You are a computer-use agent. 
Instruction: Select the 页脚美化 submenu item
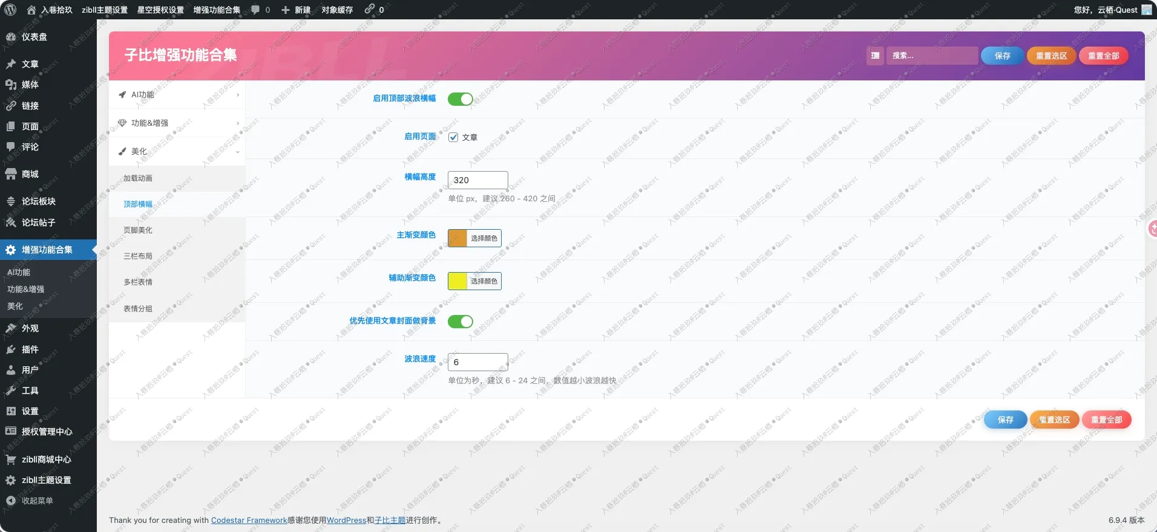click(x=138, y=230)
